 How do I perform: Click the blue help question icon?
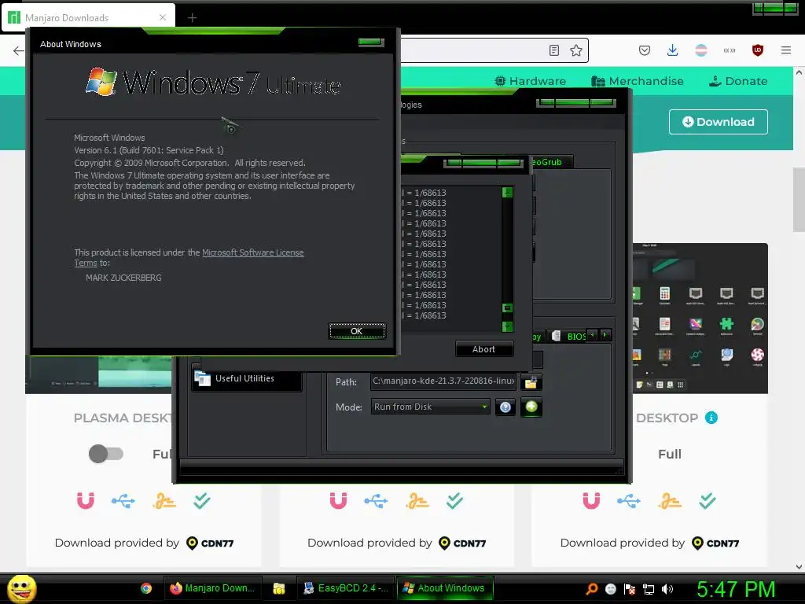[x=505, y=407]
